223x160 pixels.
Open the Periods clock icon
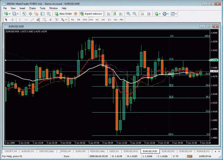point(164,14)
